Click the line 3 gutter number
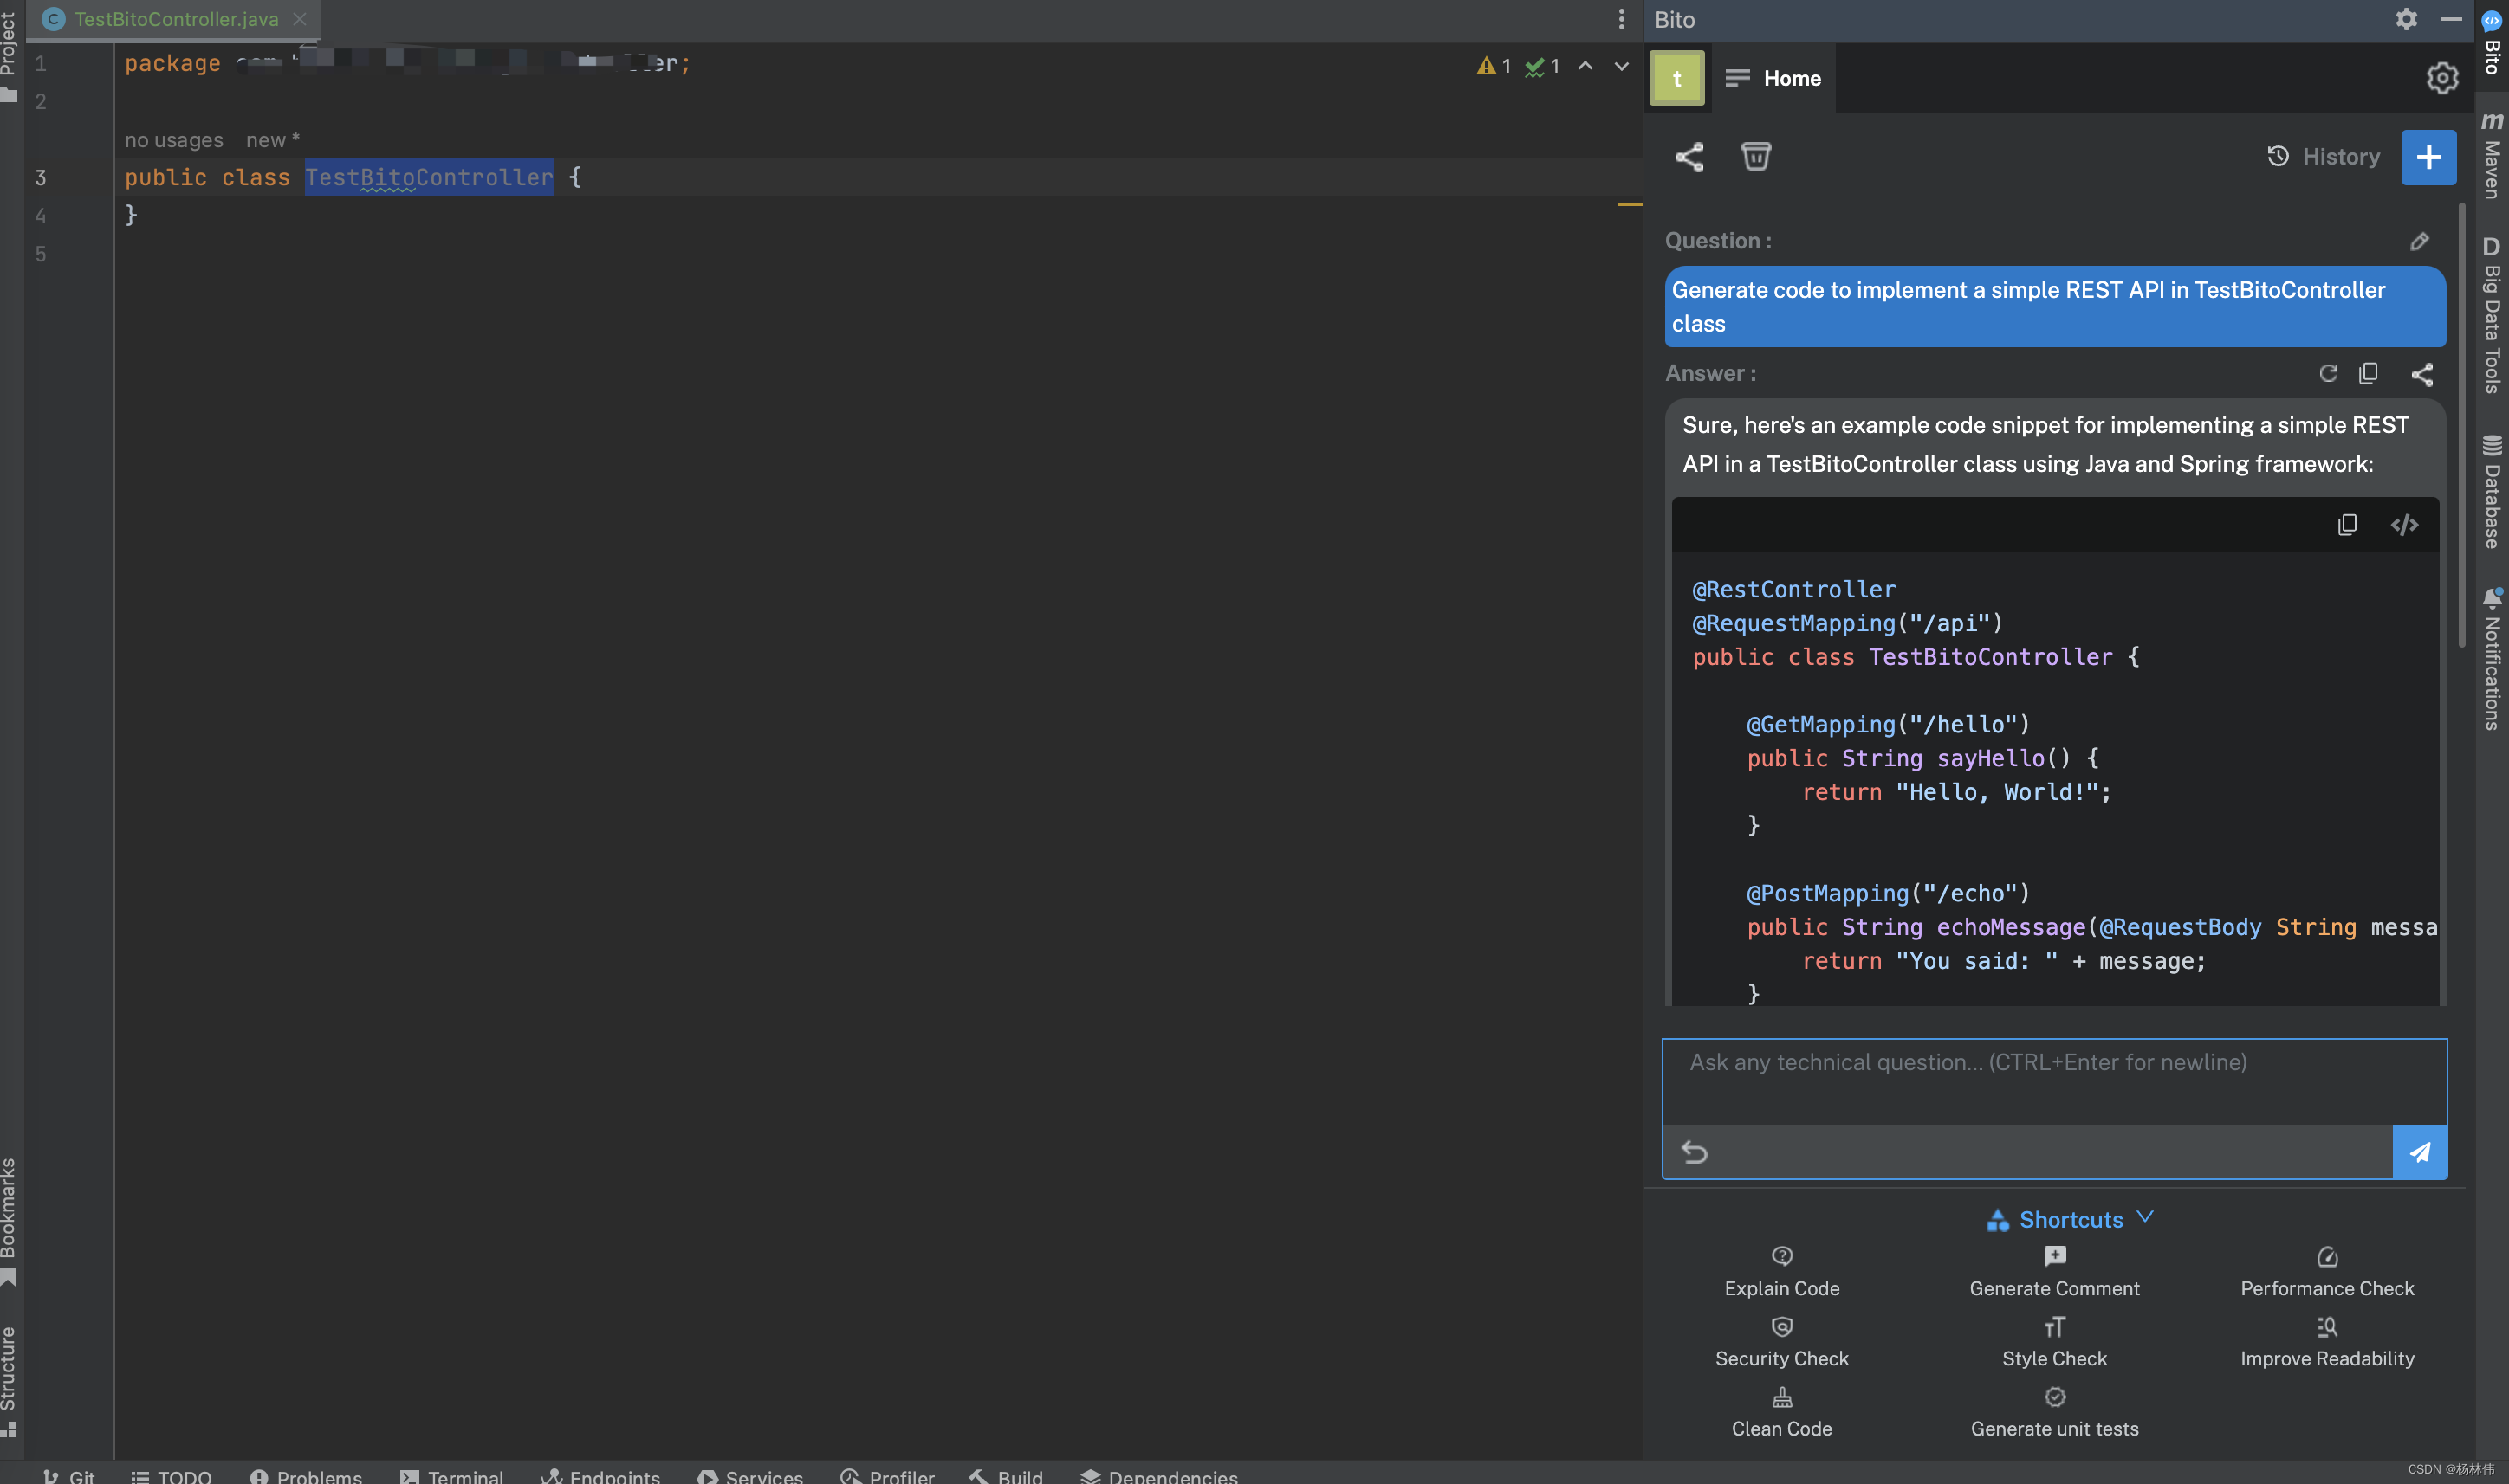 41,177
